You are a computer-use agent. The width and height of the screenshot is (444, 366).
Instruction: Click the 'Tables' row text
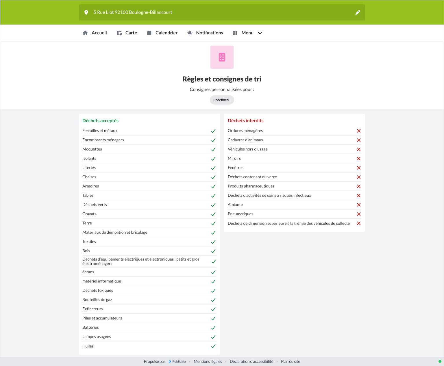(88, 195)
